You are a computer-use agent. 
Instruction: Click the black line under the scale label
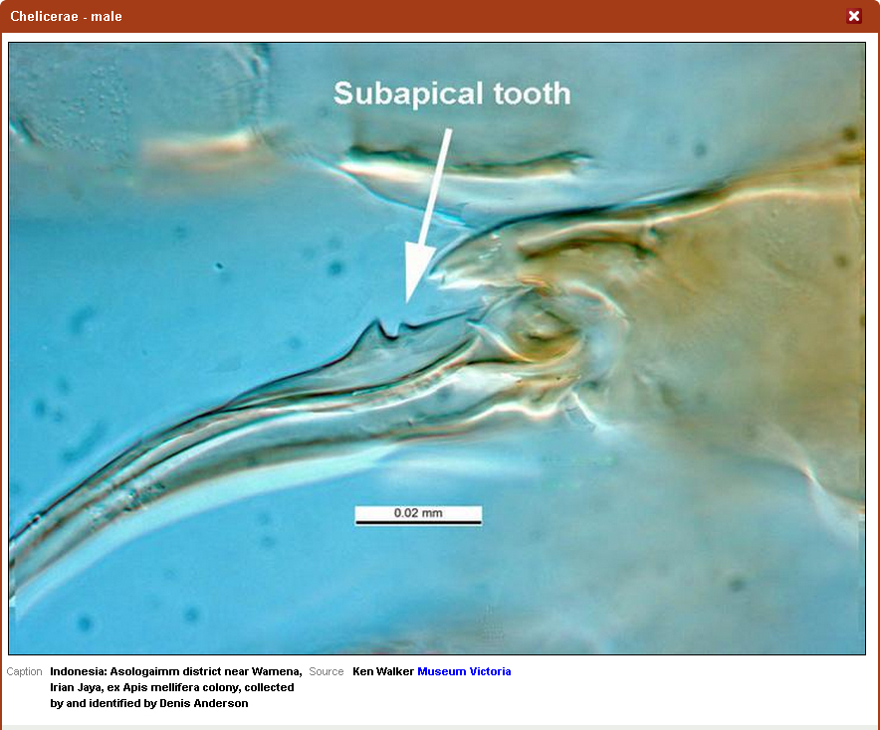click(x=418, y=522)
